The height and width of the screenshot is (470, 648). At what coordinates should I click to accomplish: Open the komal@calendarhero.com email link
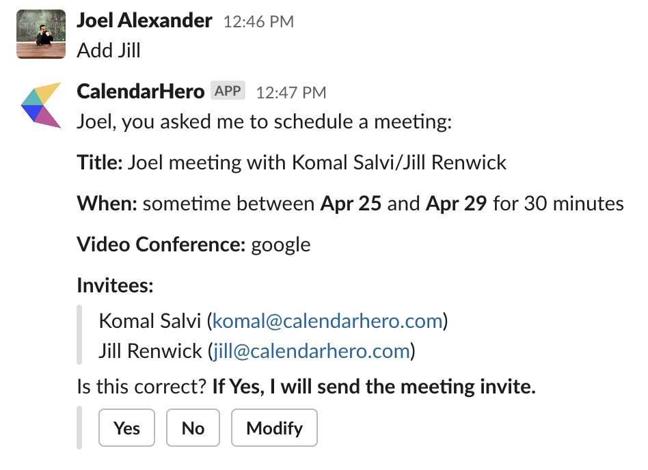327,321
